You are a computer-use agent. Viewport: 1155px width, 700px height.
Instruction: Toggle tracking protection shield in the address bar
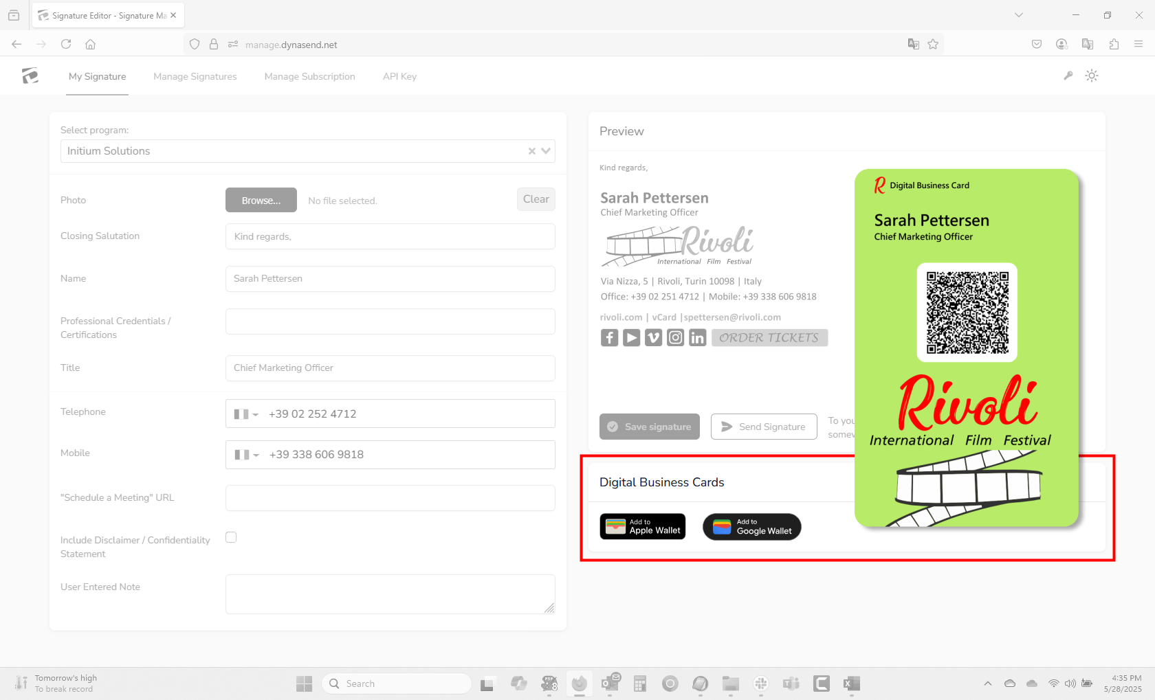pyautogui.click(x=195, y=44)
